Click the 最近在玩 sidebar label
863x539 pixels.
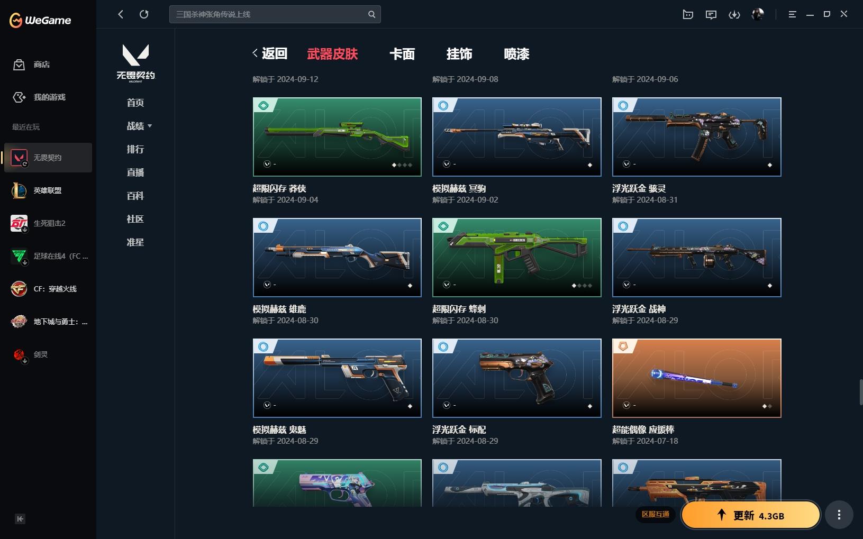click(26, 127)
